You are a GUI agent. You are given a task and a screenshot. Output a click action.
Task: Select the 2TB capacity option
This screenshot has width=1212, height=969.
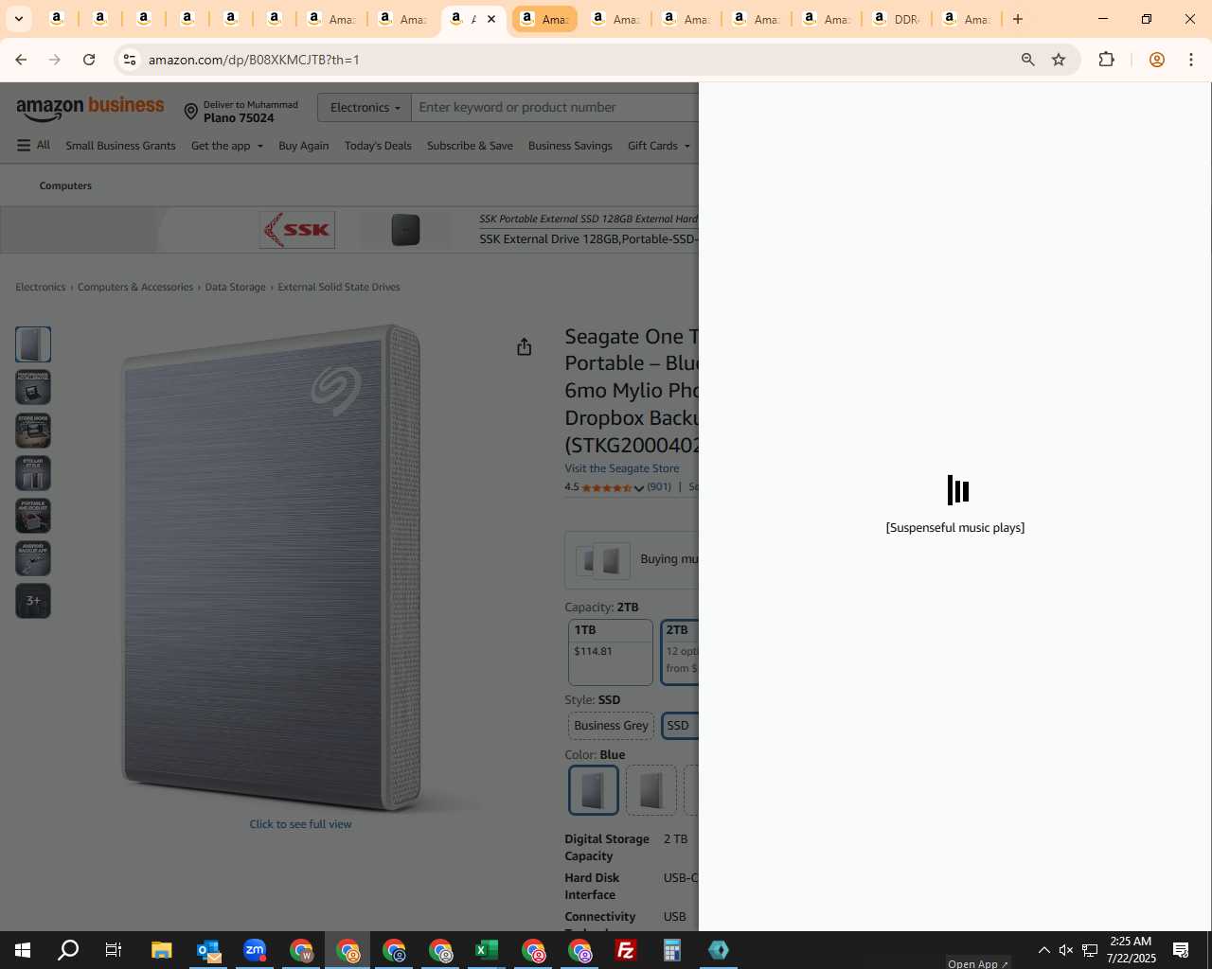pyautogui.click(x=680, y=652)
